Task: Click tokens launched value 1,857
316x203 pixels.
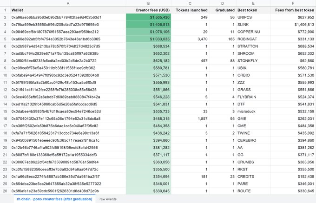Action: [x=190, y=118]
